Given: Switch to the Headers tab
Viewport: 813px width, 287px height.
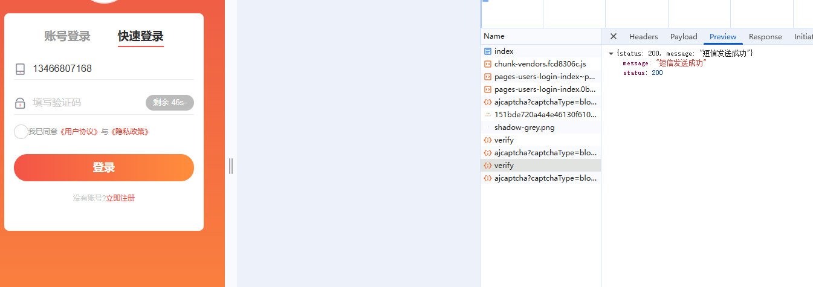Looking at the screenshot, I should pos(643,36).
